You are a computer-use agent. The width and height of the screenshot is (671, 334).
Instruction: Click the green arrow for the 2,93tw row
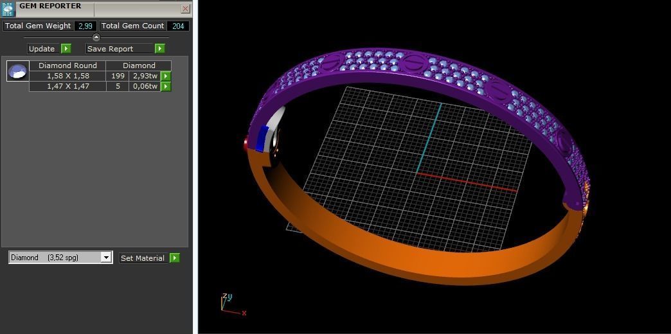[x=166, y=76]
